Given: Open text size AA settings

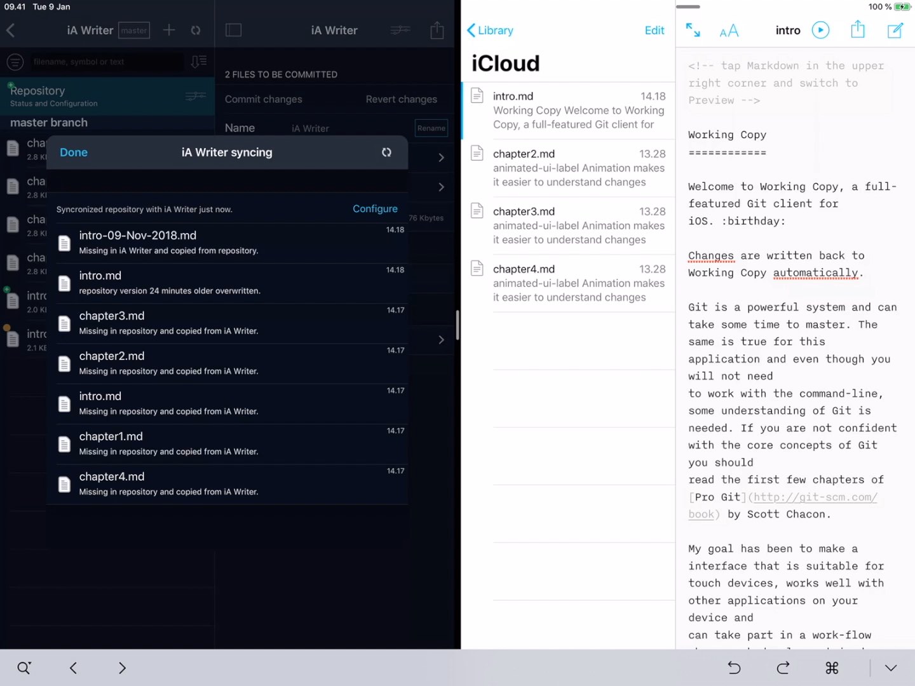Looking at the screenshot, I should pyautogui.click(x=729, y=30).
